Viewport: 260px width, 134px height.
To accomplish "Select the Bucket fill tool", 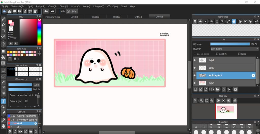I will [3, 57].
